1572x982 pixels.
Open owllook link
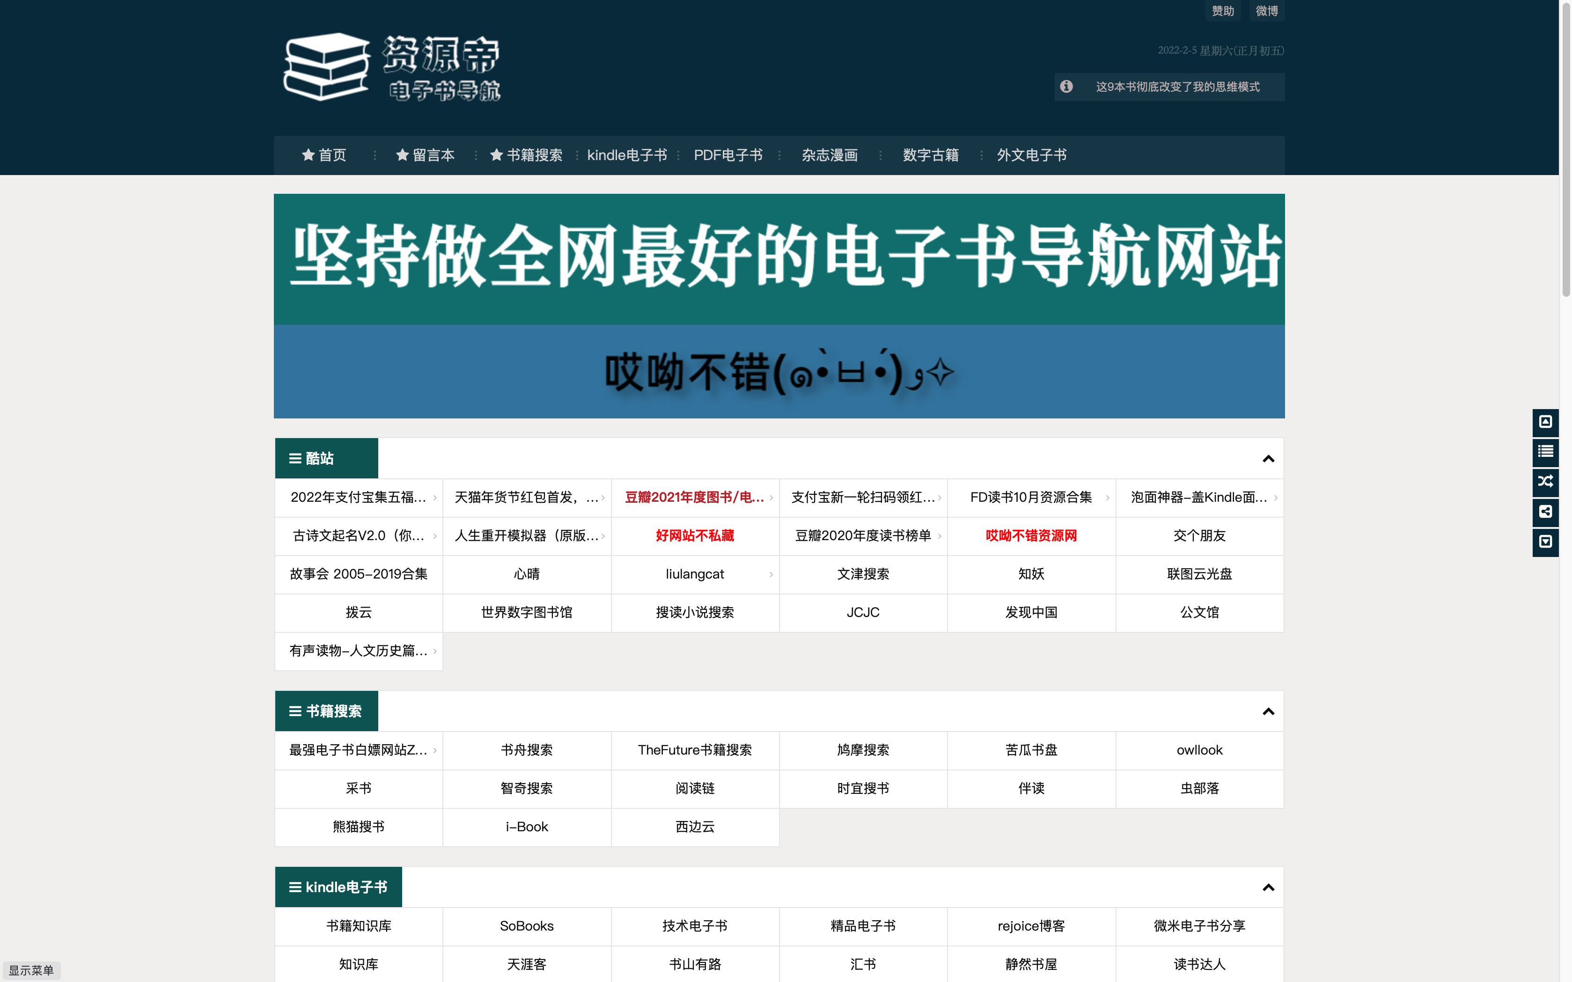pyautogui.click(x=1199, y=750)
